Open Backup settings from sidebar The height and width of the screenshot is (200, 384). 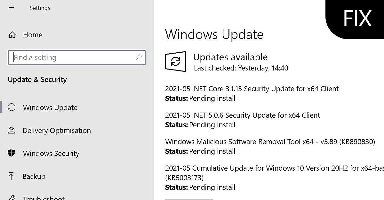tap(34, 176)
